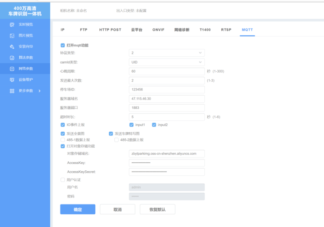
Task: Click the AccessKeySecret password field
Action: click(x=167, y=172)
